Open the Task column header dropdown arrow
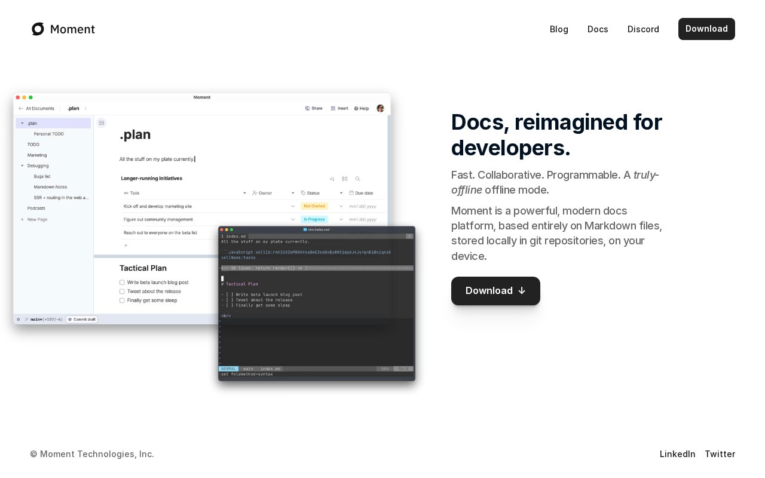 [x=244, y=193]
